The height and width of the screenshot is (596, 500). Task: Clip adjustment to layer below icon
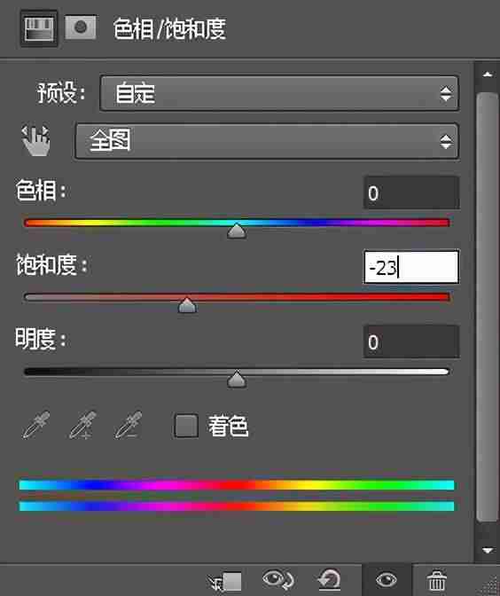[x=224, y=582]
